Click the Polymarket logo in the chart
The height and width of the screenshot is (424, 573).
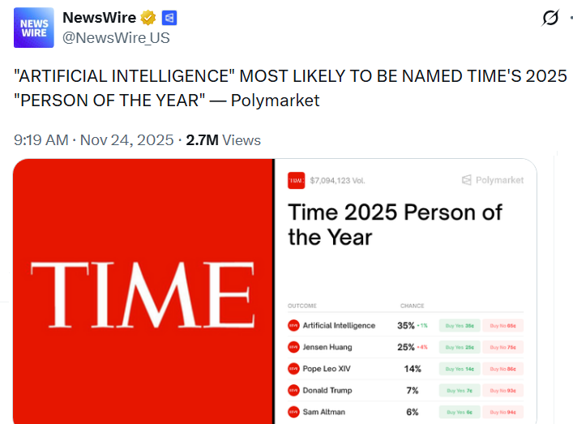(493, 180)
